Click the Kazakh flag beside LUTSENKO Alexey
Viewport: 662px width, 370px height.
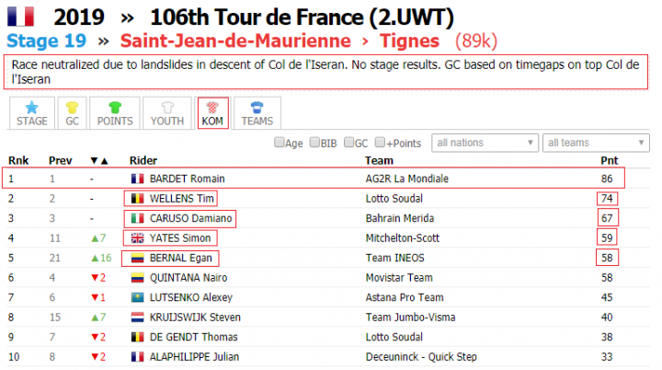pos(137,297)
